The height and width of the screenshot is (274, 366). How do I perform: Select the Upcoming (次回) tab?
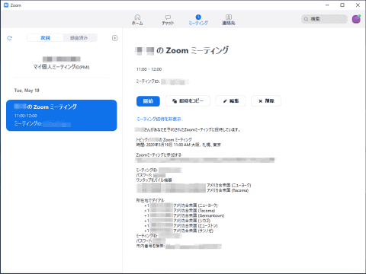click(45, 38)
